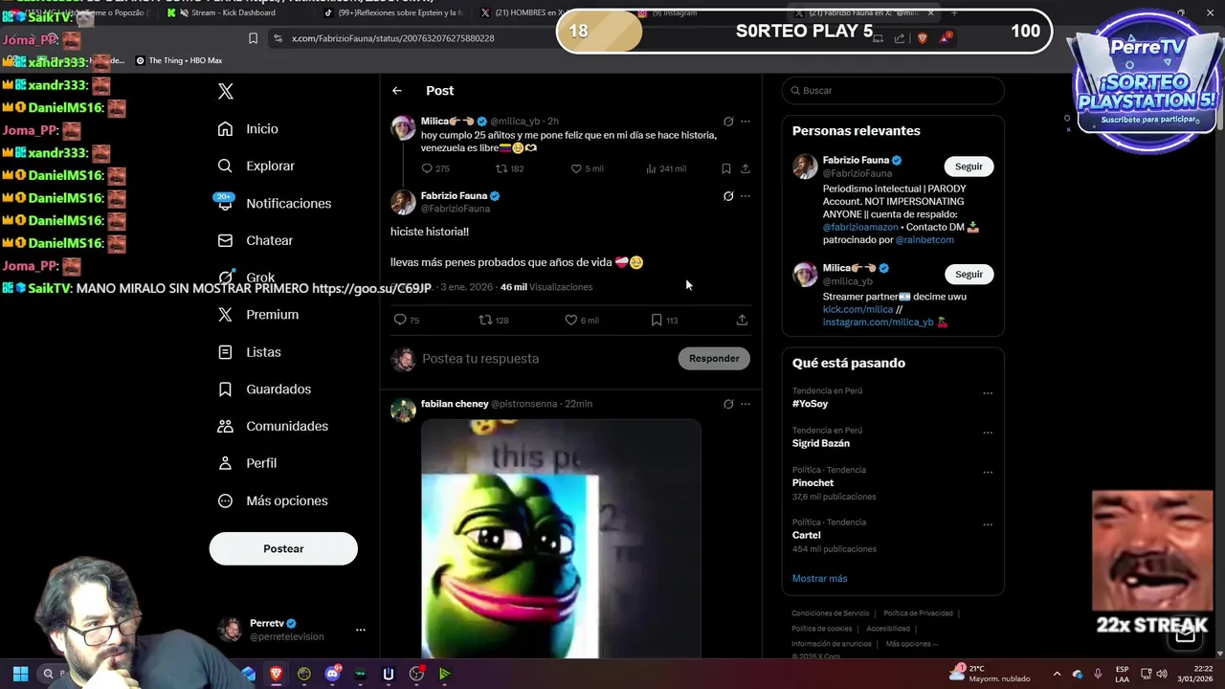This screenshot has width=1225, height=689.
Task: Share Fabrizio Fauna's post
Action: (x=742, y=320)
